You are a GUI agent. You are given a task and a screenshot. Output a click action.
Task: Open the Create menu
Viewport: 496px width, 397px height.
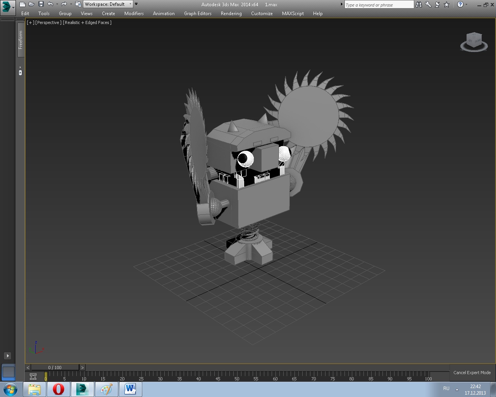pyautogui.click(x=108, y=13)
